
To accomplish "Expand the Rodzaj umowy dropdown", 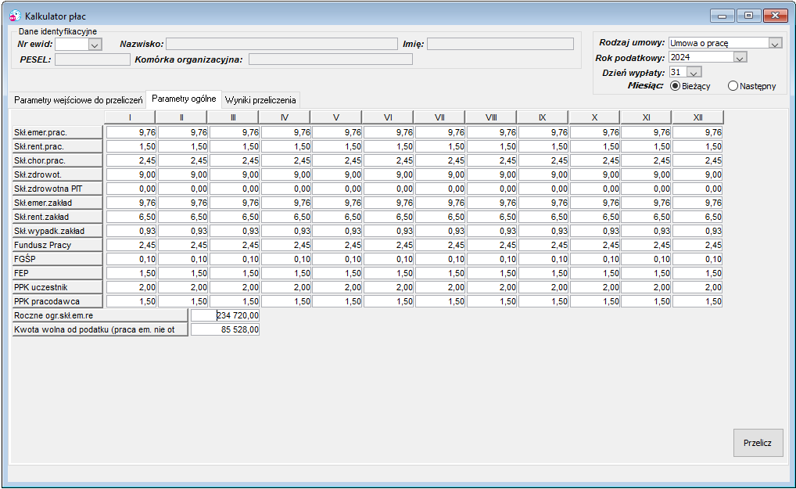I will point(775,44).
